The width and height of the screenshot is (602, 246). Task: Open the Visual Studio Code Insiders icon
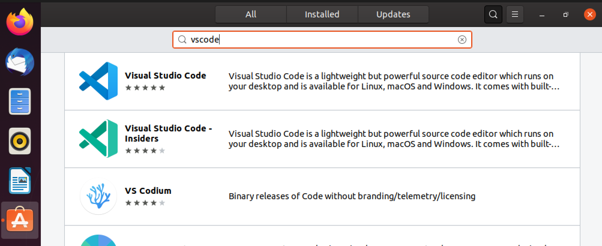point(98,139)
